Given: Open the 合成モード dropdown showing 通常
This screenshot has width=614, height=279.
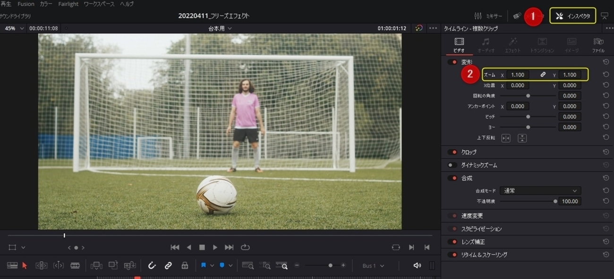Looking at the screenshot, I should pyautogui.click(x=540, y=191).
